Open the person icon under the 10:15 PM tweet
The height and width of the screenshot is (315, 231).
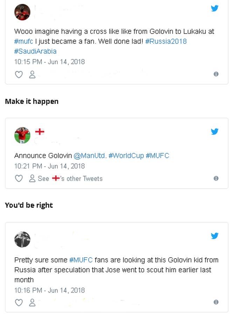[32, 74]
